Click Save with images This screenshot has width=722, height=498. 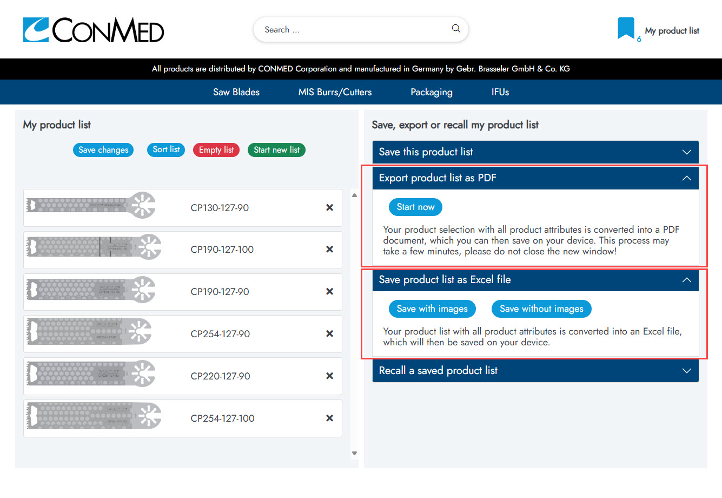[432, 309]
